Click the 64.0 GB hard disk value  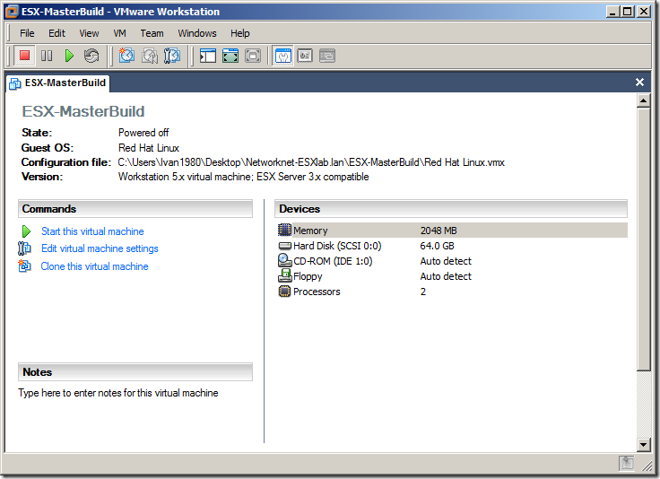tap(437, 246)
